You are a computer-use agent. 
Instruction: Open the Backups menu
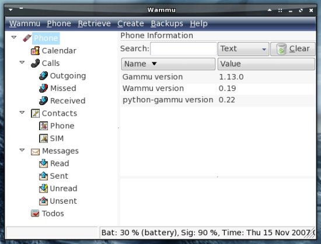pos(167,23)
